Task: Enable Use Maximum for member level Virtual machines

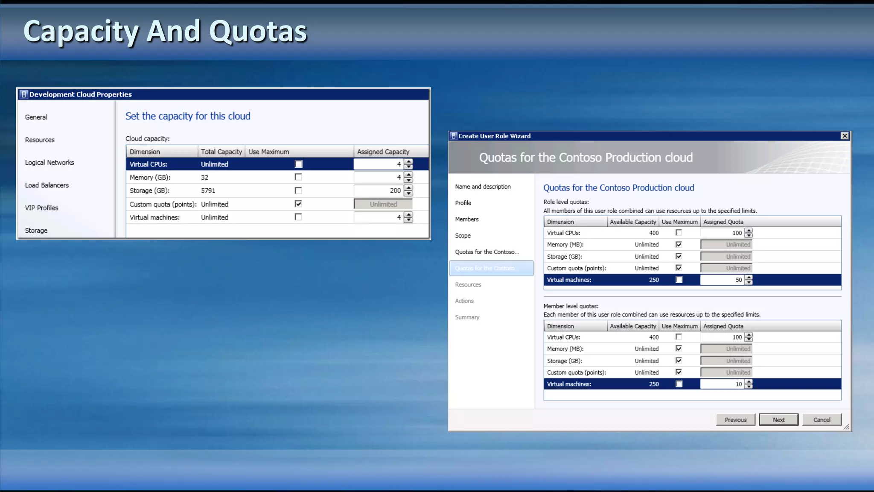Action: point(679,384)
